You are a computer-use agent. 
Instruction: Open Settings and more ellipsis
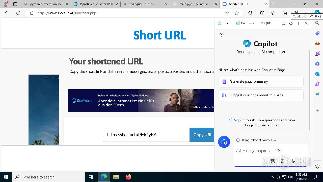(307, 13)
